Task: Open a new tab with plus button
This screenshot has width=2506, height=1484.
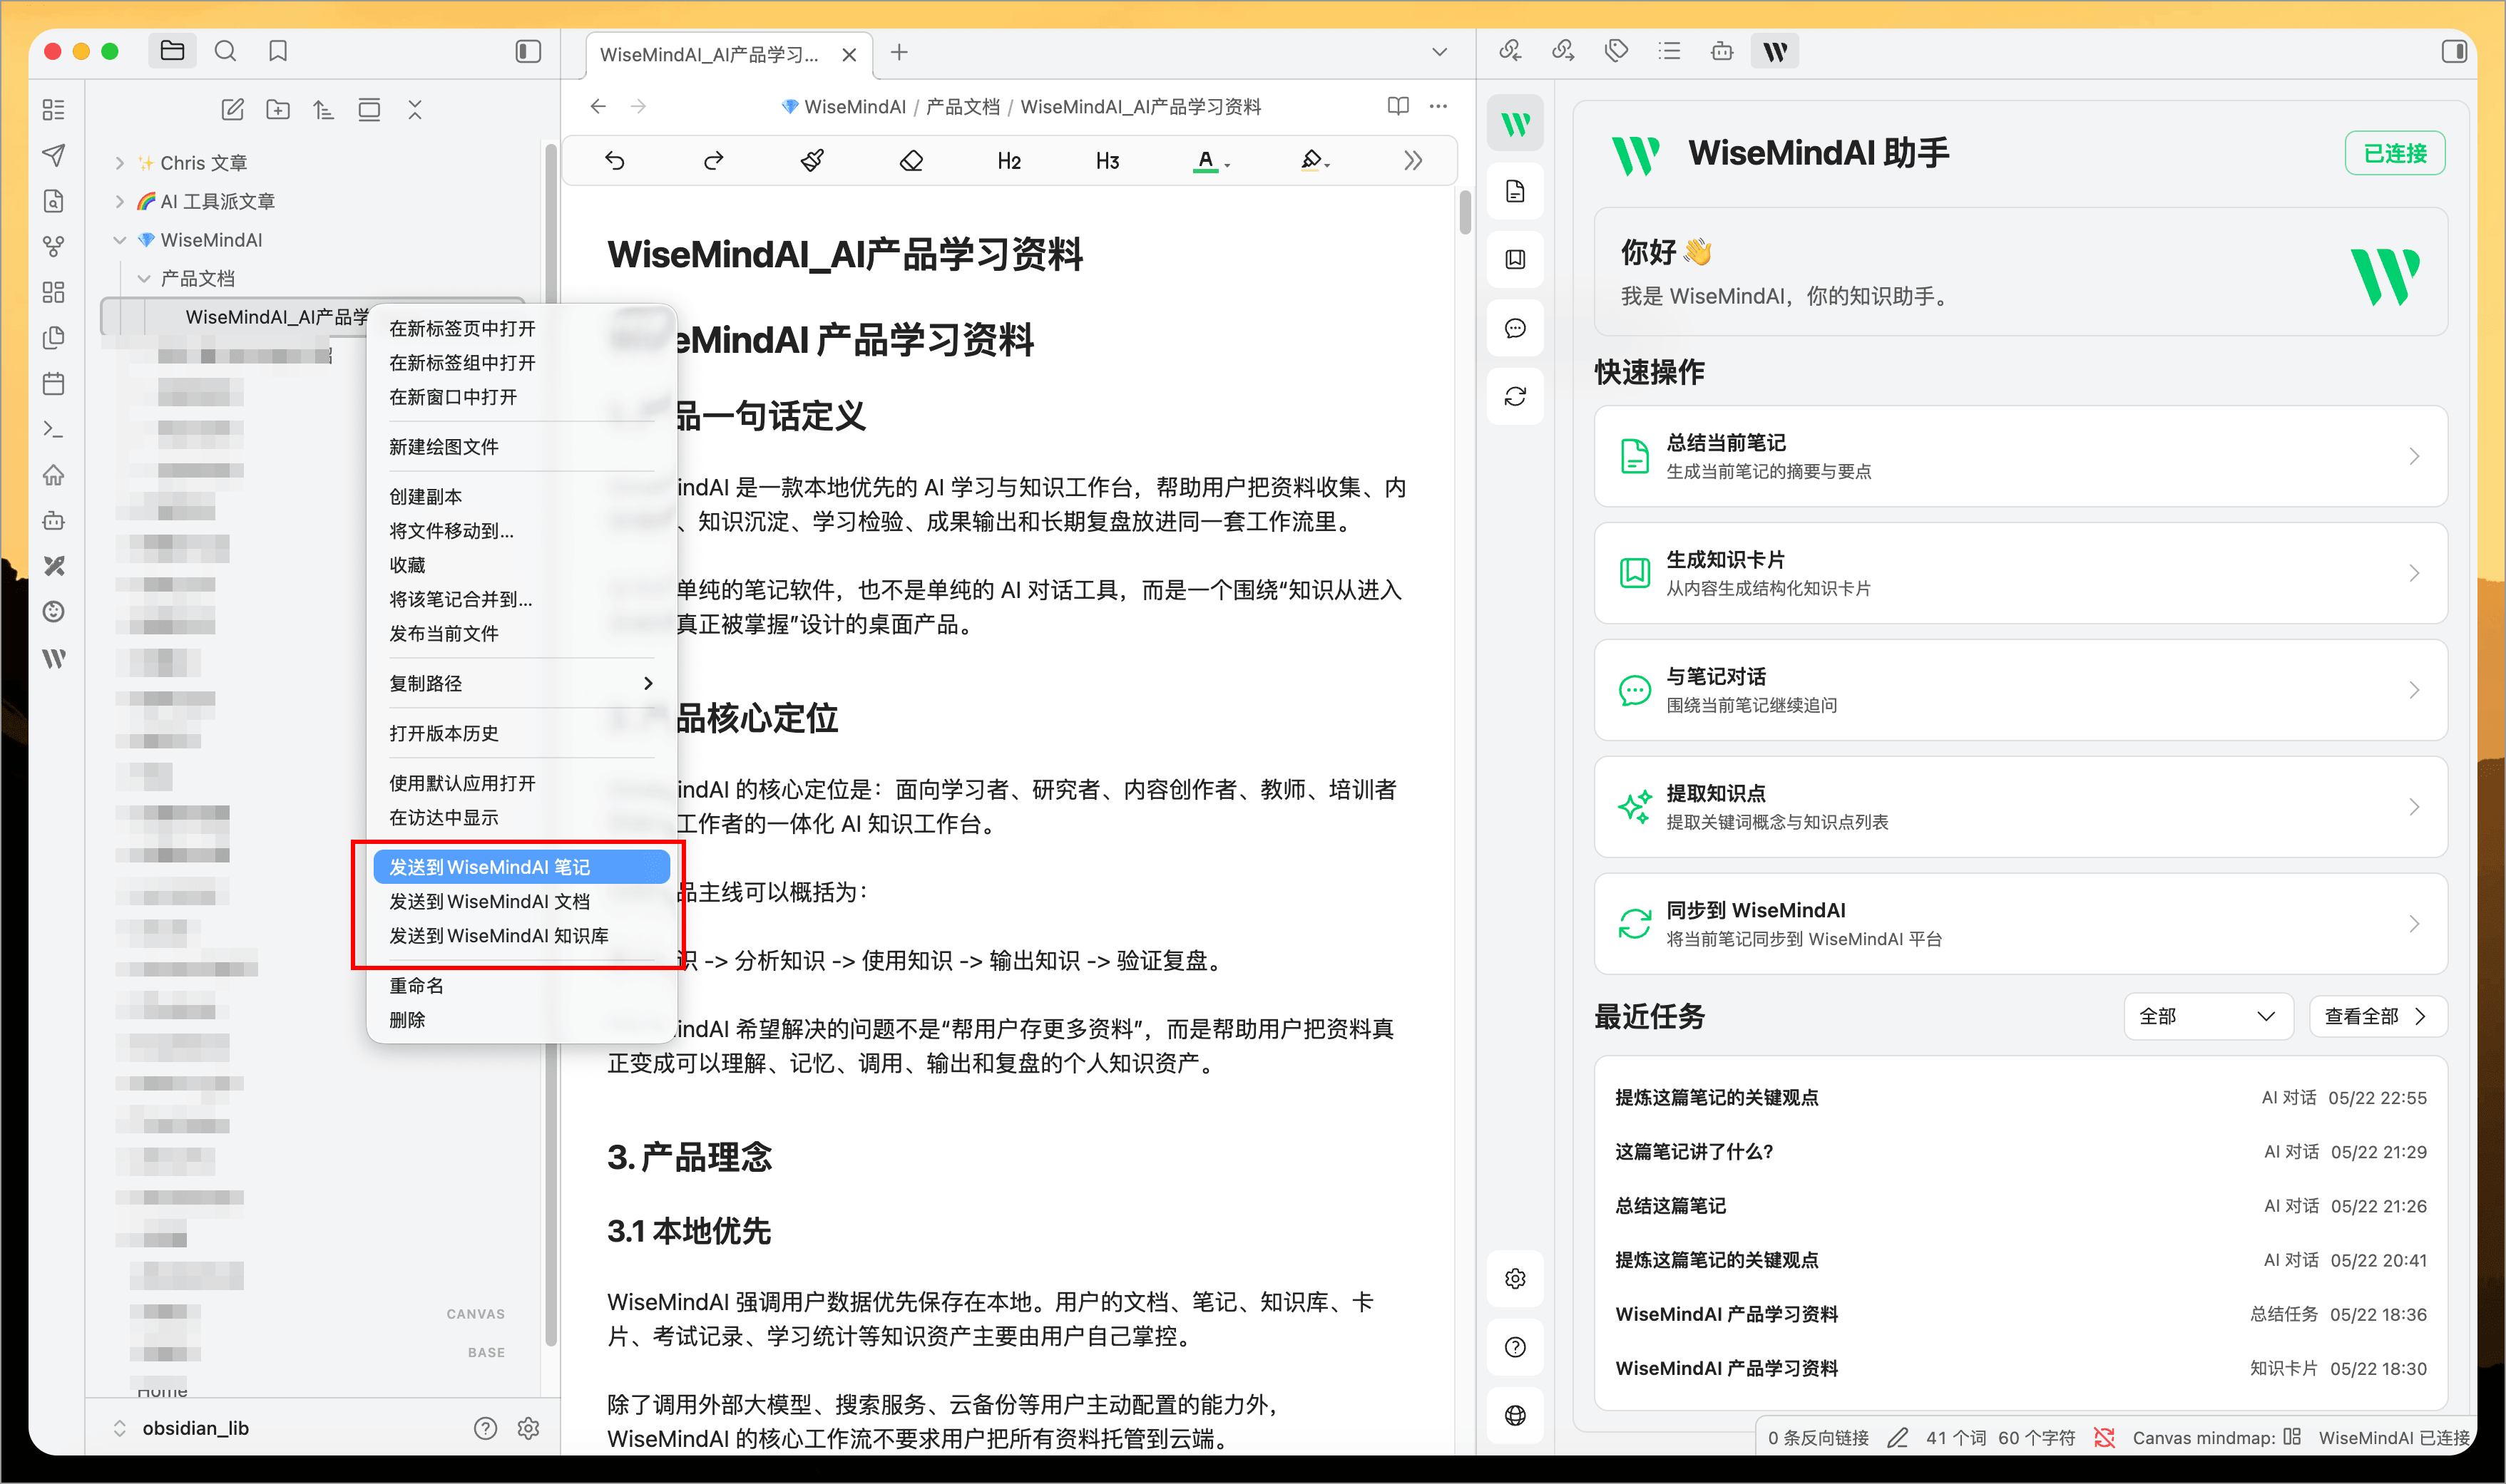Action: [x=899, y=52]
